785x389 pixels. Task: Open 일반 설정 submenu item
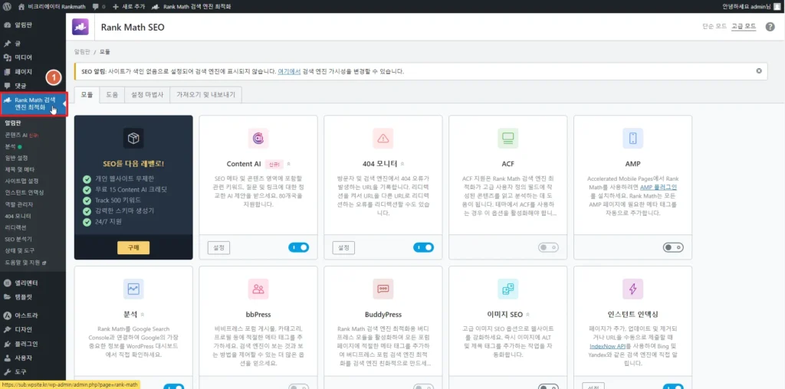pos(16,158)
